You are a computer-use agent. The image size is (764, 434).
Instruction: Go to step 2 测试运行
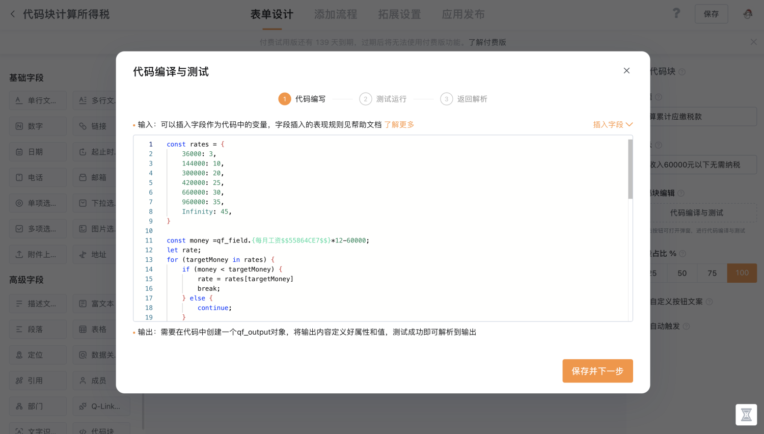[383, 99]
